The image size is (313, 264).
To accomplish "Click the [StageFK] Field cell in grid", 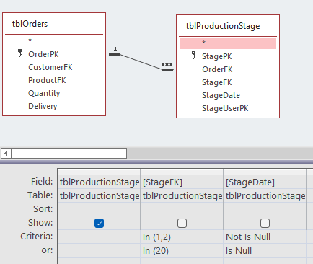I will (x=182, y=182).
